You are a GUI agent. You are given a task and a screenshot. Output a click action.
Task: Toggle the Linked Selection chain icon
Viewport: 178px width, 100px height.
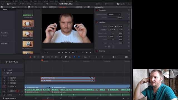(66, 57)
